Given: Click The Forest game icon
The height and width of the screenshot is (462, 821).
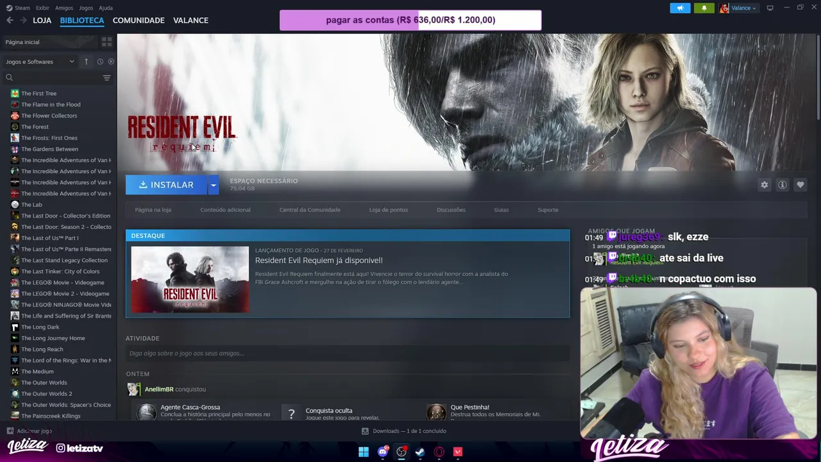Looking at the screenshot, I should [x=15, y=126].
